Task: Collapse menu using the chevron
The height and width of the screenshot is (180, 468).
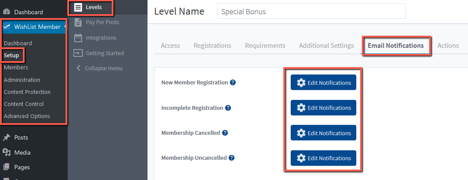Action: 79,68
